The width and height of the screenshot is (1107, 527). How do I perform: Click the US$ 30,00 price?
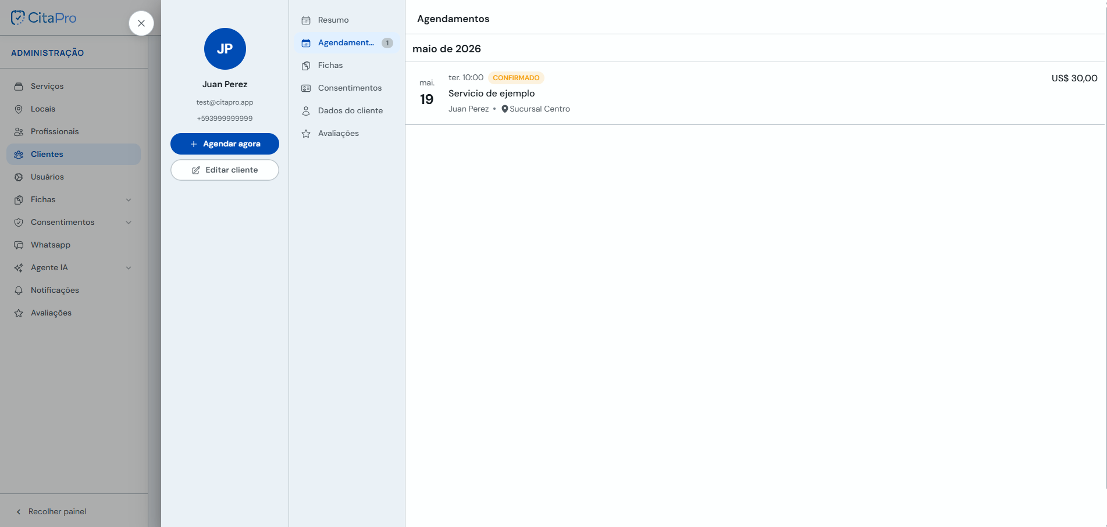(x=1074, y=78)
